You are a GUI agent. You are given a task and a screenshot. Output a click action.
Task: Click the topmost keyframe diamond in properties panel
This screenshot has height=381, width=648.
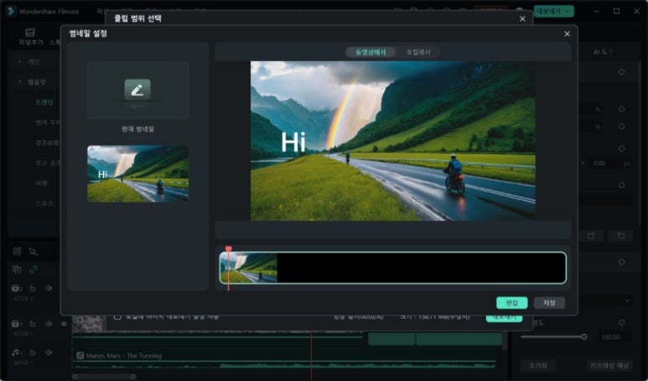621,72
